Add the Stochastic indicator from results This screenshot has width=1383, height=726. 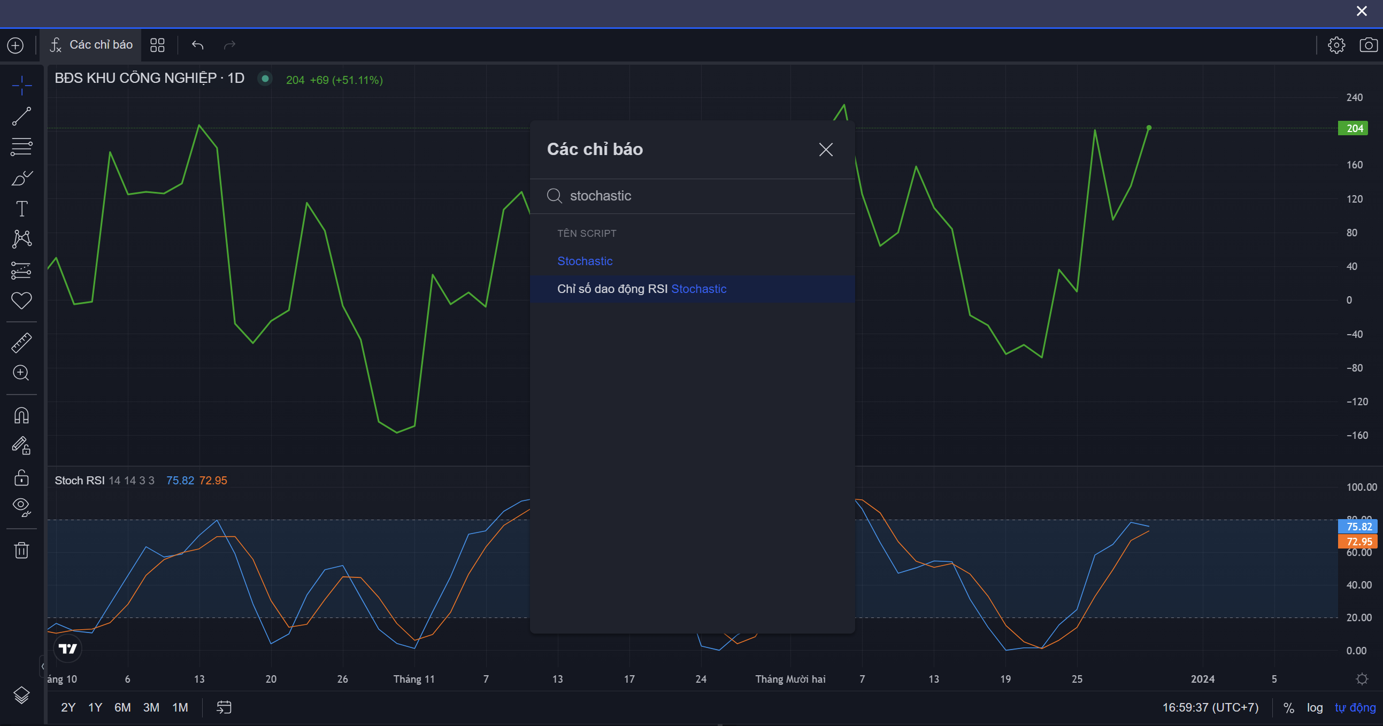(x=585, y=261)
